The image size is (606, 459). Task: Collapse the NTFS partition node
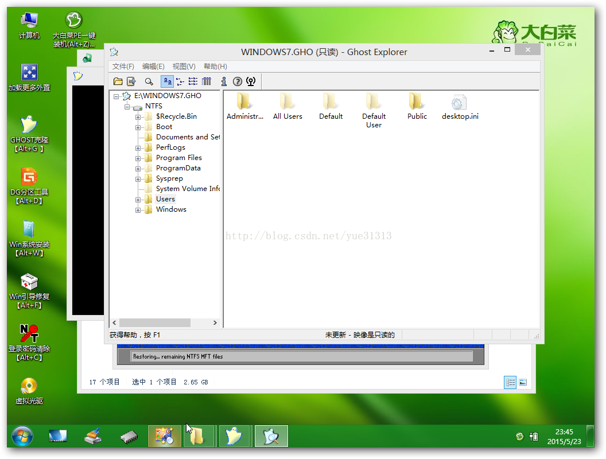click(127, 107)
